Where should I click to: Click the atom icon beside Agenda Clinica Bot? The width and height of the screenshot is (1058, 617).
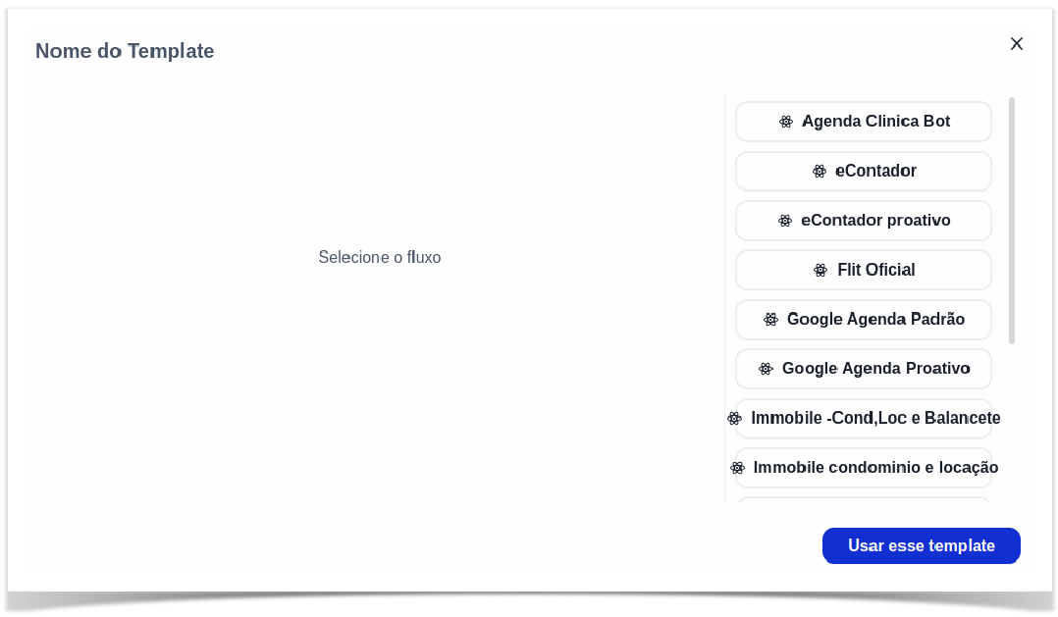coord(786,122)
